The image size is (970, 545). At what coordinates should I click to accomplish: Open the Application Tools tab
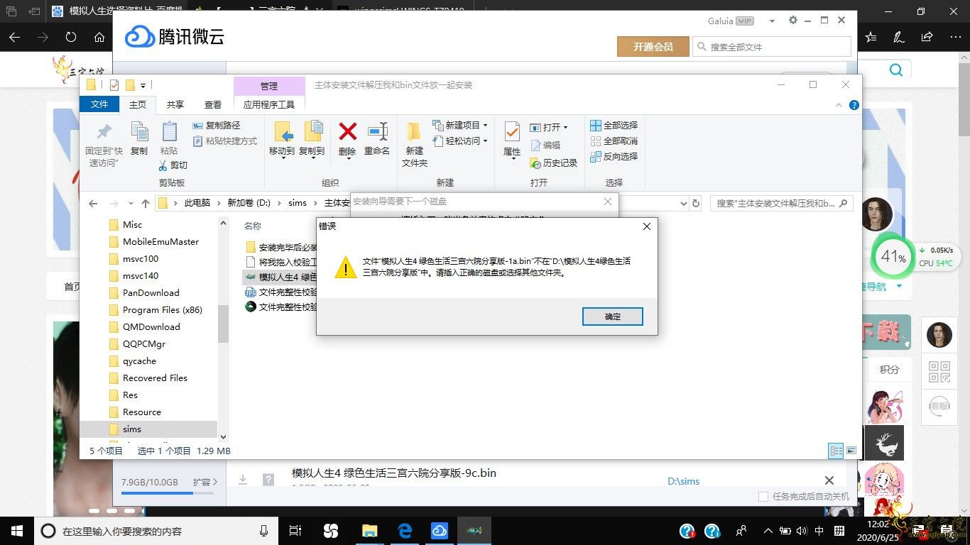point(269,104)
